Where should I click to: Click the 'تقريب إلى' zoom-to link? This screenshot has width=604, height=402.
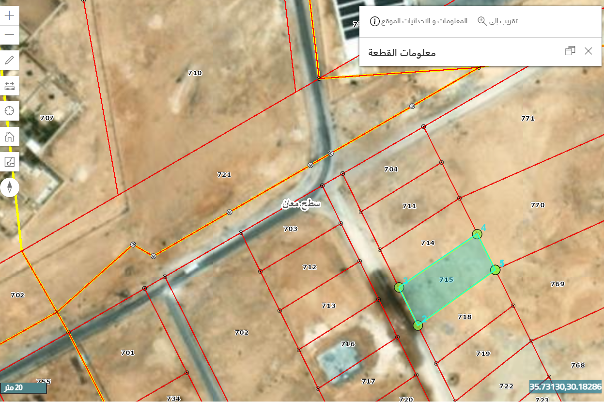pos(497,21)
